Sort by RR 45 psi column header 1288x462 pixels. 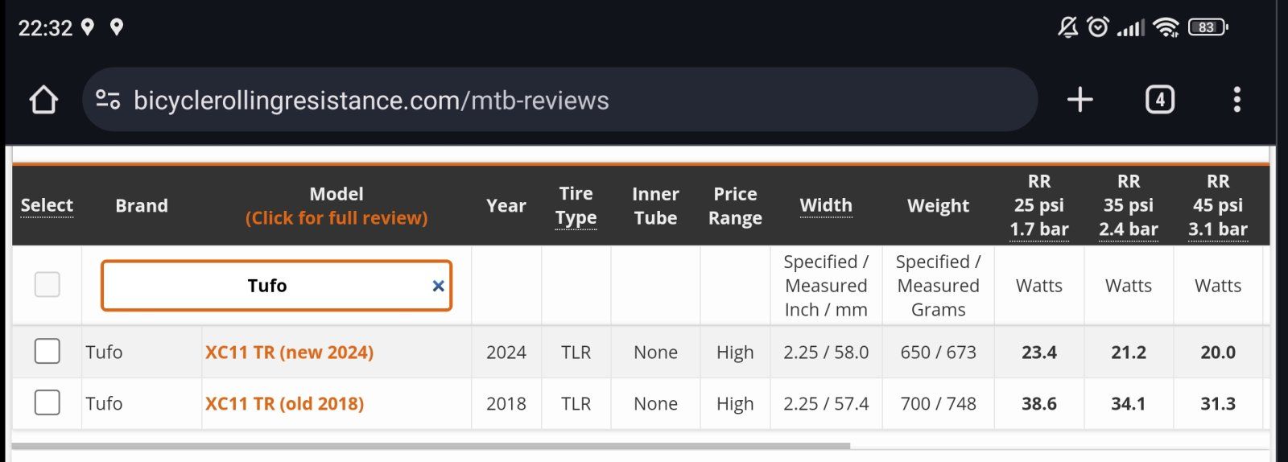(1217, 205)
